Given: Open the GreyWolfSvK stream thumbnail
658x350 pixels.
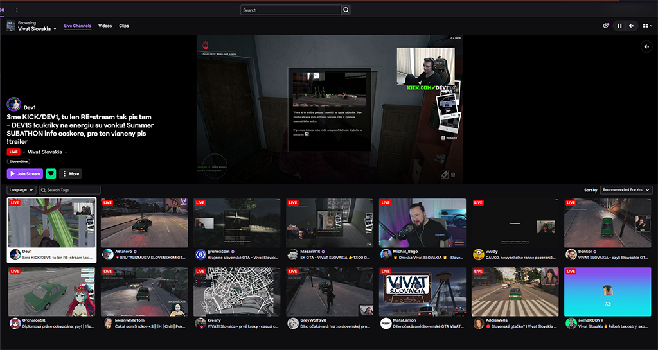Looking at the screenshot, I should [330, 292].
